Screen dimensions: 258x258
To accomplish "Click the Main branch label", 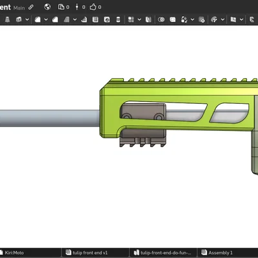I will [19, 8].
